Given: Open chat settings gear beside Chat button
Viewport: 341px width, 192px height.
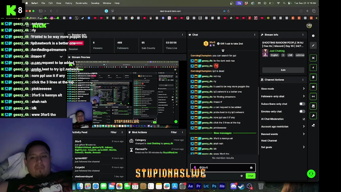Looking at the screenshot, I should (x=242, y=176).
